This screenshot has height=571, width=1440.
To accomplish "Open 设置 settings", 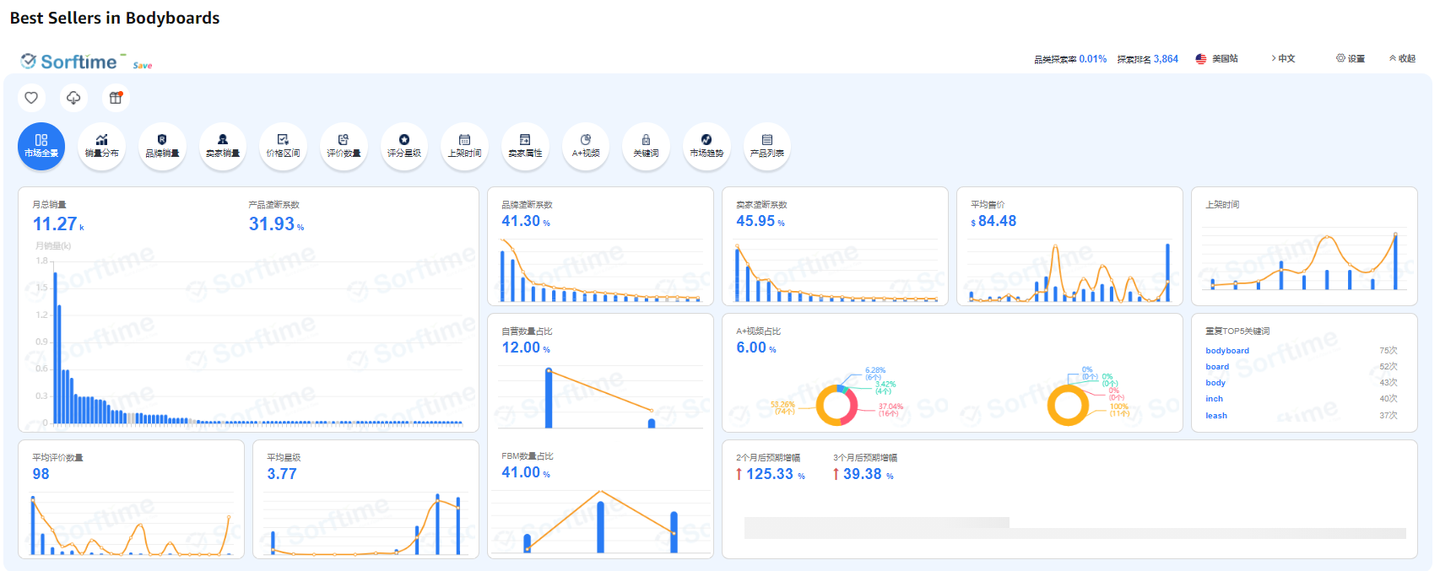I will [x=1351, y=59].
